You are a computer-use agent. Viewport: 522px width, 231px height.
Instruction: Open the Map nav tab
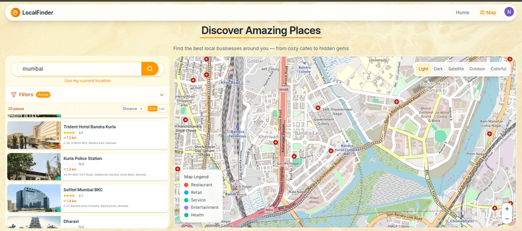pyautogui.click(x=488, y=13)
